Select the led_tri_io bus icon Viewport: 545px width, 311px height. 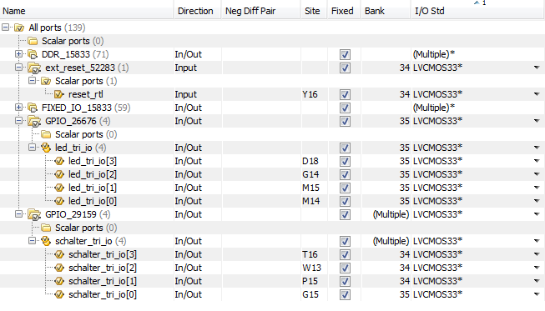point(46,148)
